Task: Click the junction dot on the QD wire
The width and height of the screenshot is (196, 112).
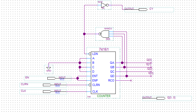Action: pos(127,76)
